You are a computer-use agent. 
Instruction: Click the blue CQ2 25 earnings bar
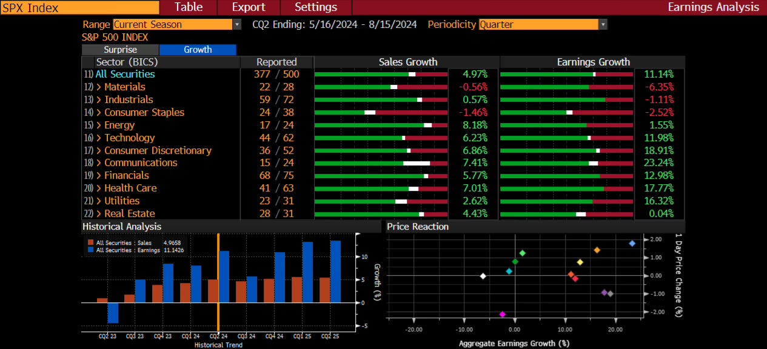tap(335, 271)
